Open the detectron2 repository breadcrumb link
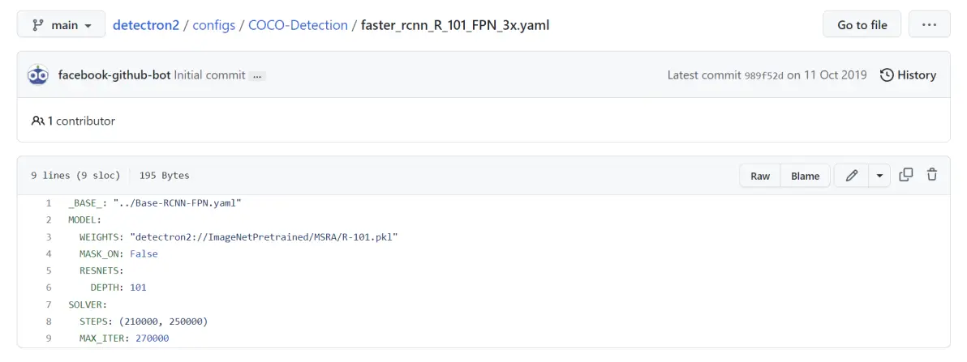This screenshot has width=967, height=362. click(147, 25)
